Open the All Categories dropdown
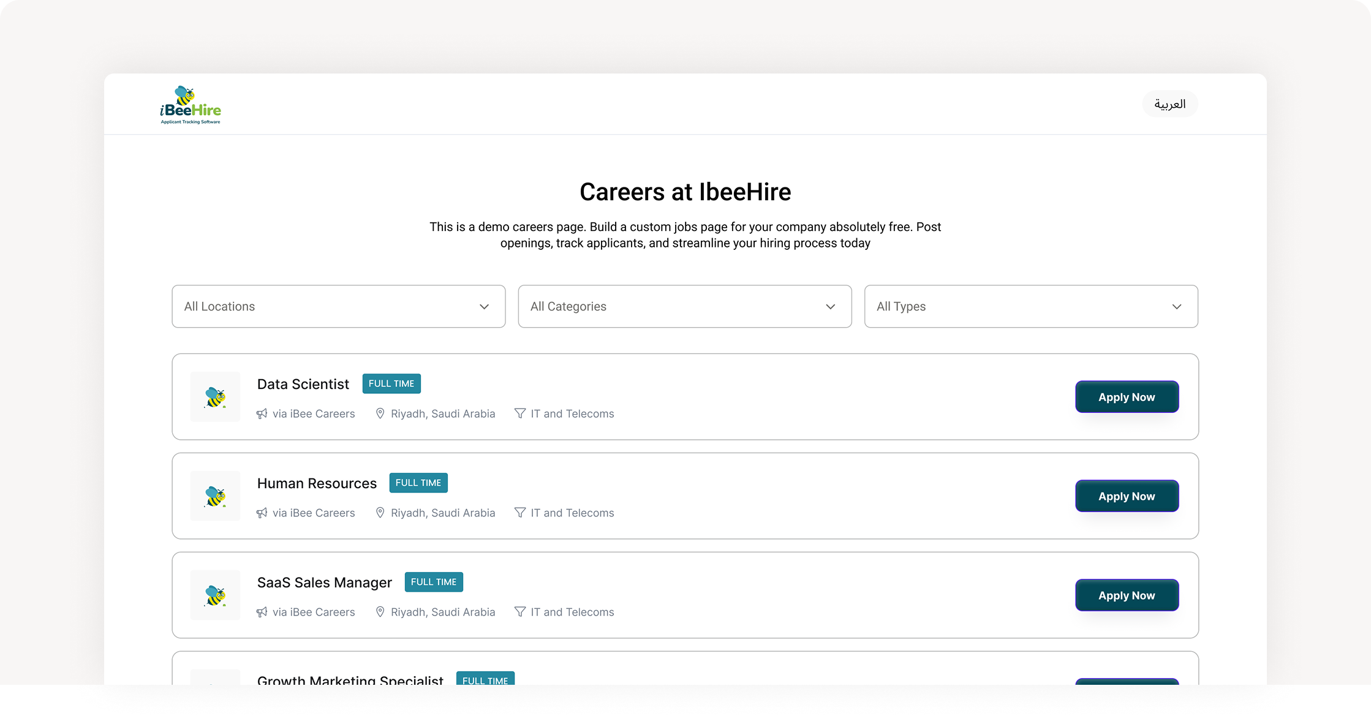This screenshot has width=1371, height=724. pyautogui.click(x=685, y=306)
